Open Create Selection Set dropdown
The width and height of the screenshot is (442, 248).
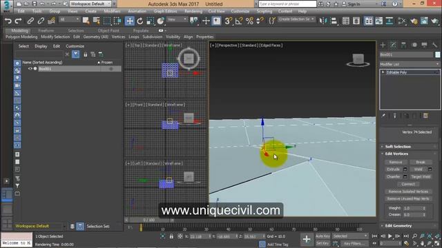tap(296, 19)
